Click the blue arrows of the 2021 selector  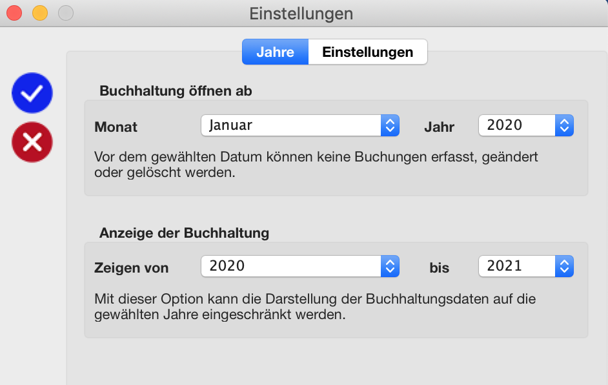(x=564, y=266)
